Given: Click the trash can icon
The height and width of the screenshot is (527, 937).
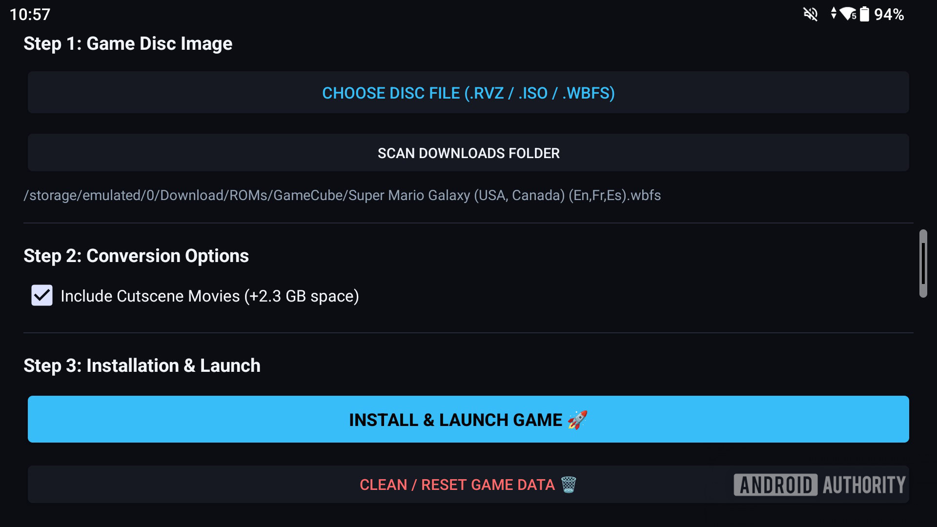Looking at the screenshot, I should coord(569,485).
